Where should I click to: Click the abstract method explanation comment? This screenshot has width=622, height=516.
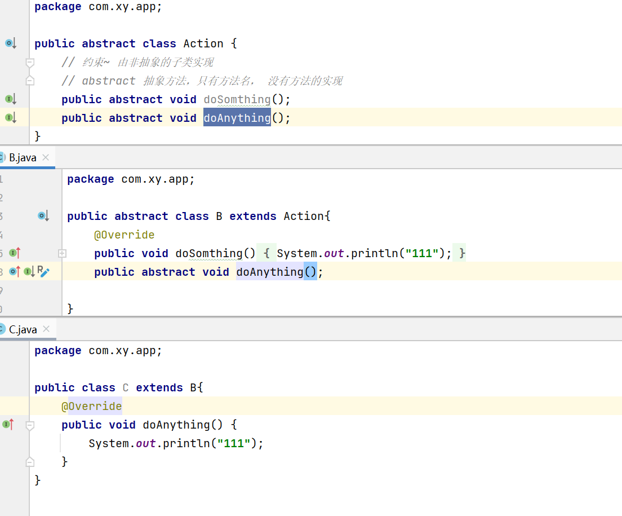[x=202, y=81]
